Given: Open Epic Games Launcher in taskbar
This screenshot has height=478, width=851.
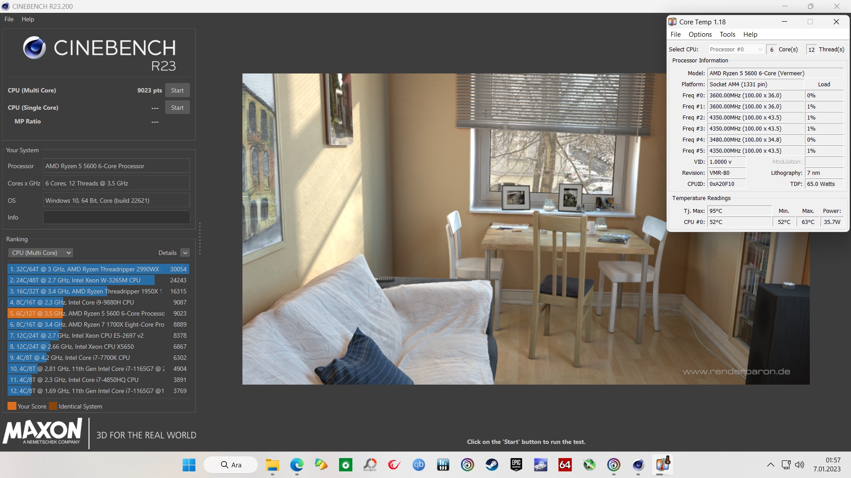Looking at the screenshot, I should point(516,465).
